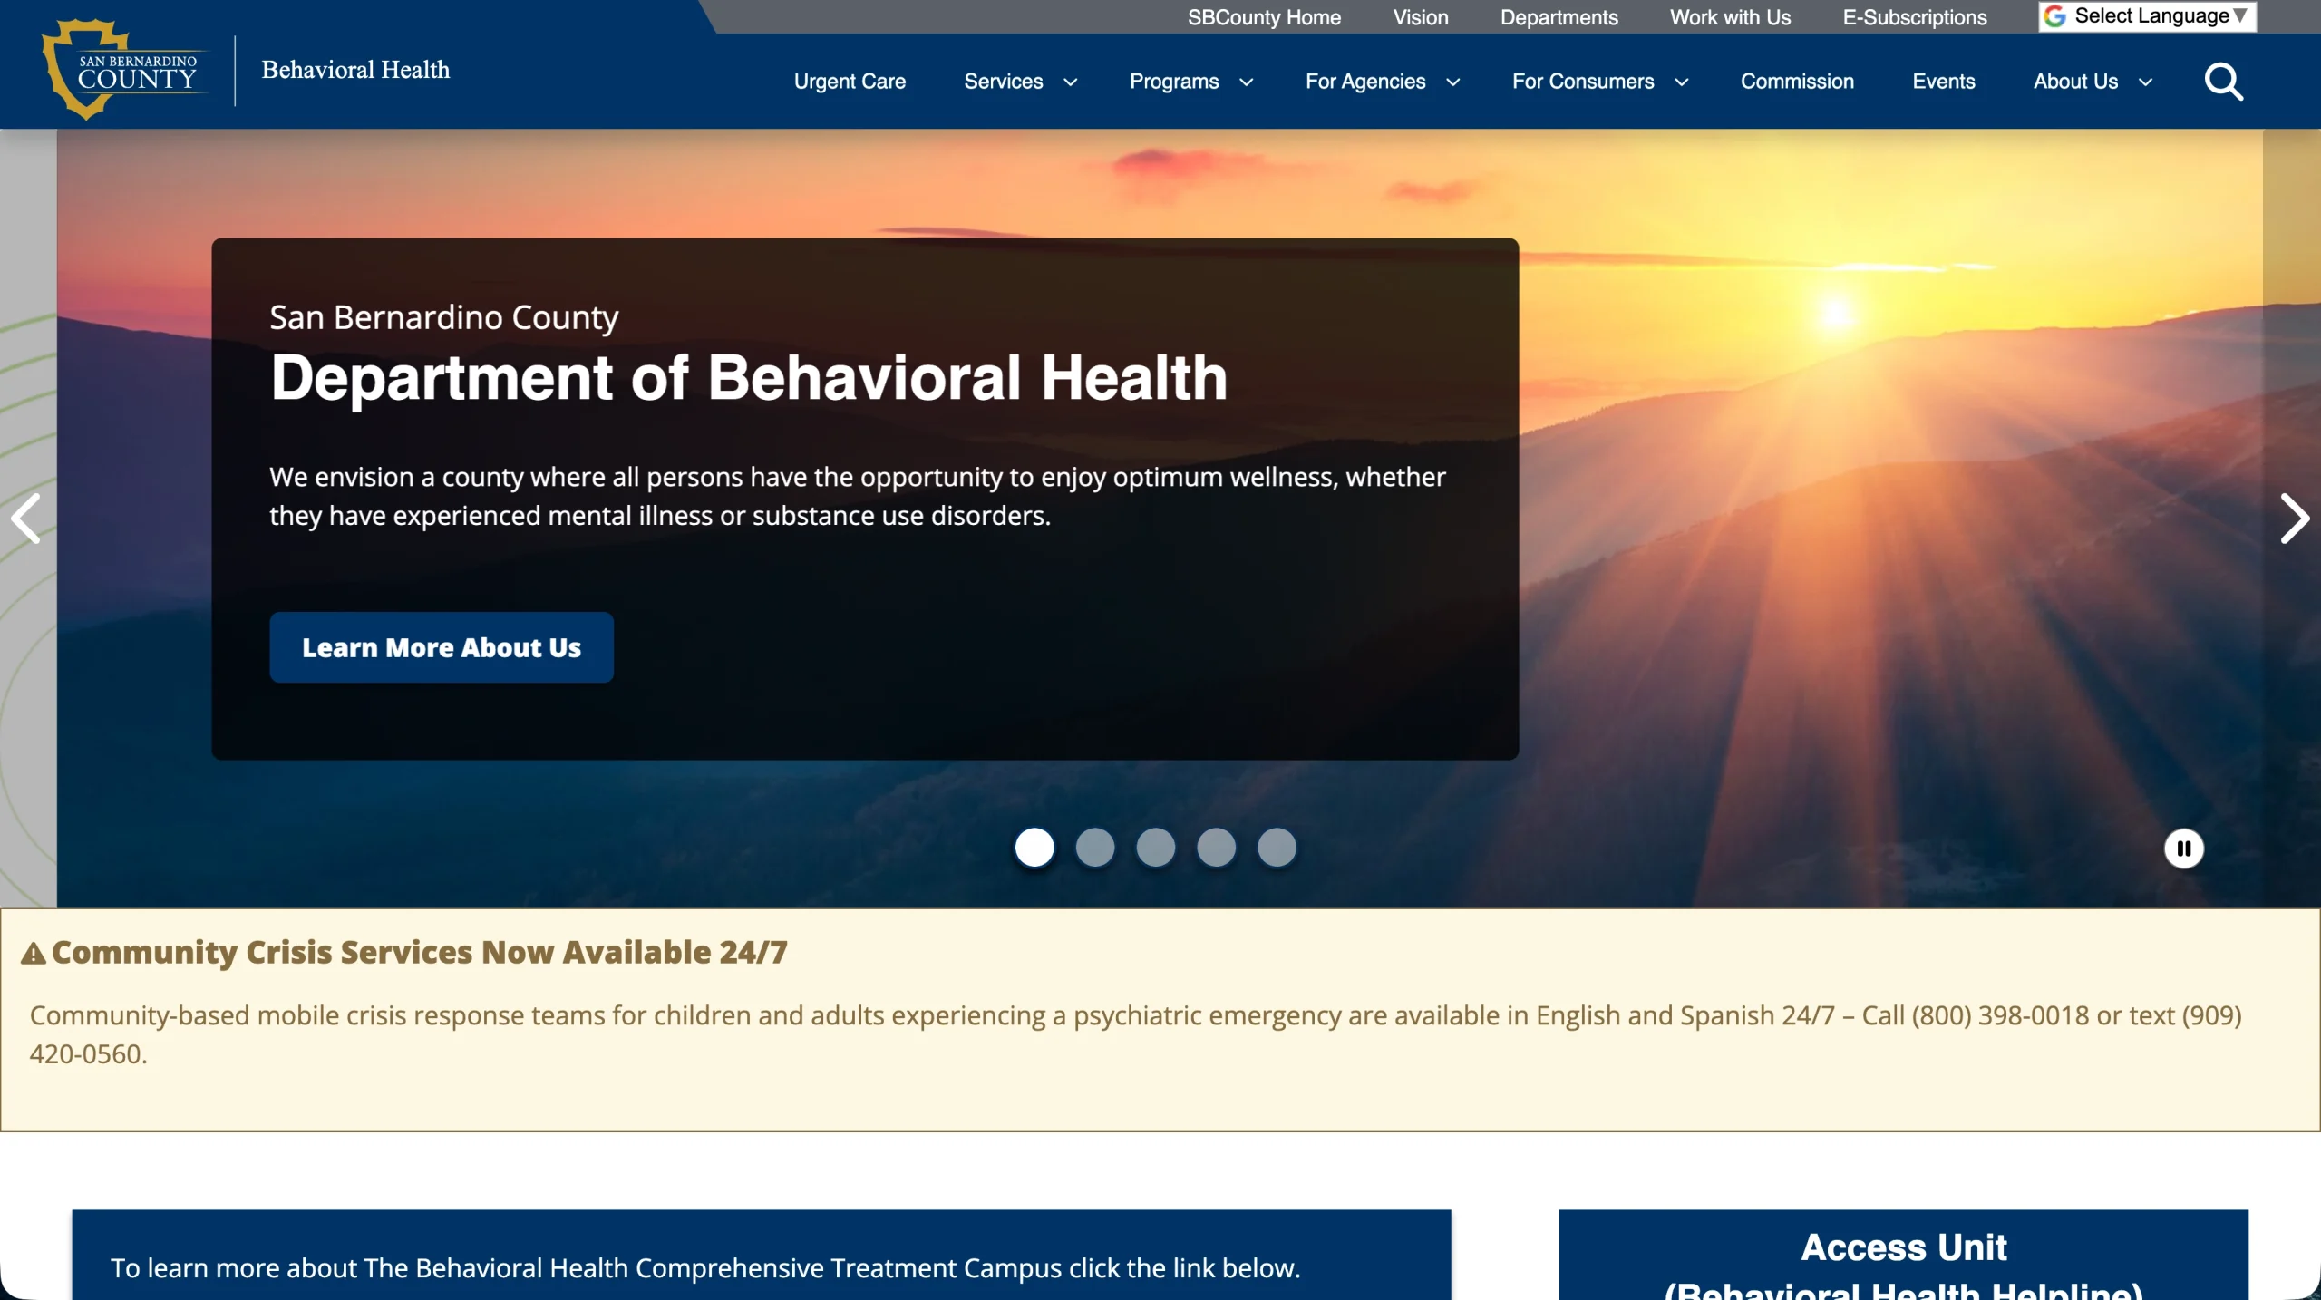The height and width of the screenshot is (1300, 2321).
Task: Open the E-Subscriptions link
Action: [x=1914, y=17]
